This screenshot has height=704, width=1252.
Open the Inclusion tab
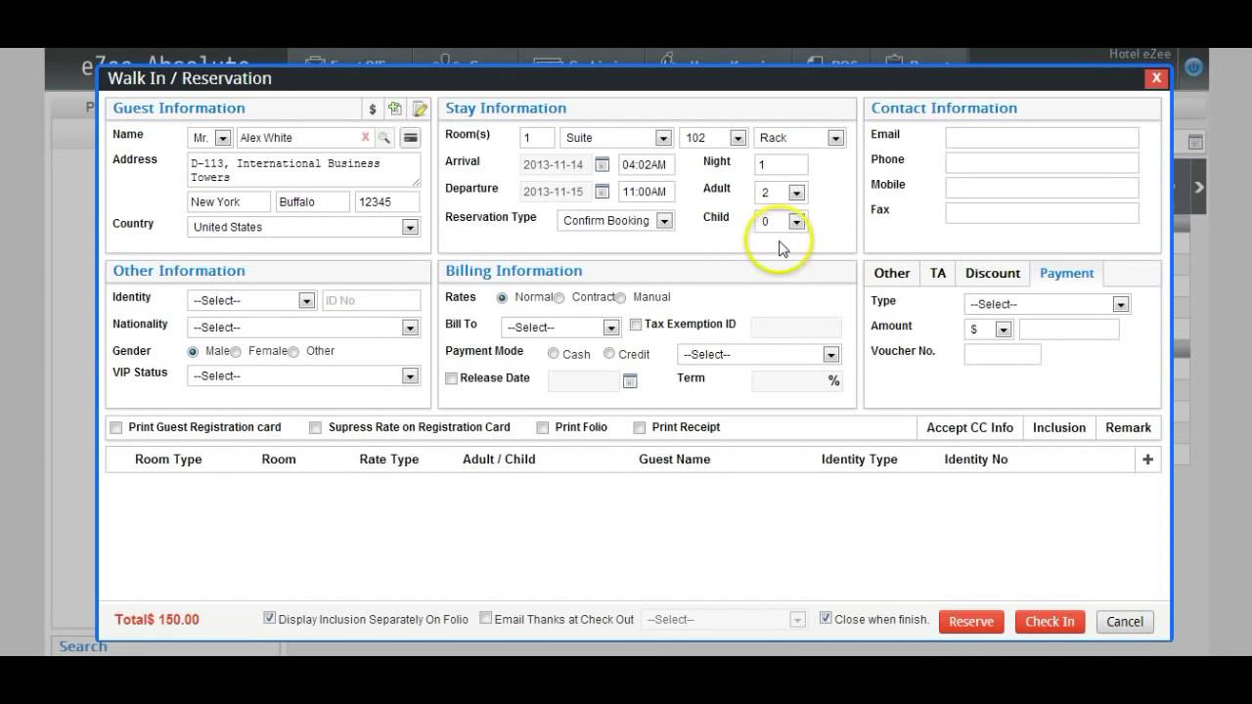[1059, 428]
